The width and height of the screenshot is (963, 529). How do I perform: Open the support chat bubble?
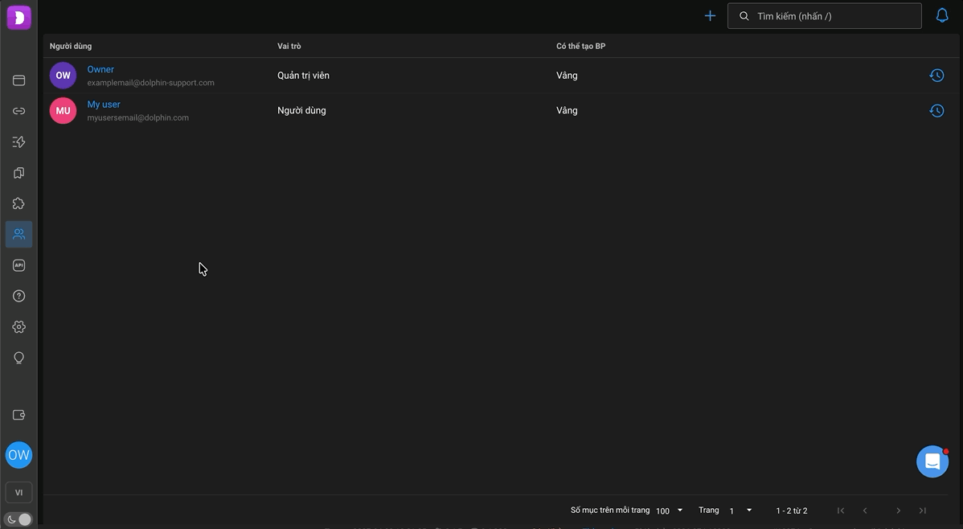932,461
